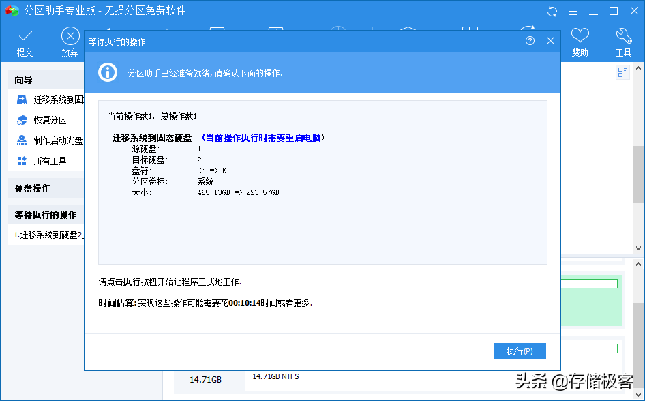Image resolution: width=645 pixels, height=401 pixels.
Task: Open the 工具 wrench tools icon
Action: point(624,35)
